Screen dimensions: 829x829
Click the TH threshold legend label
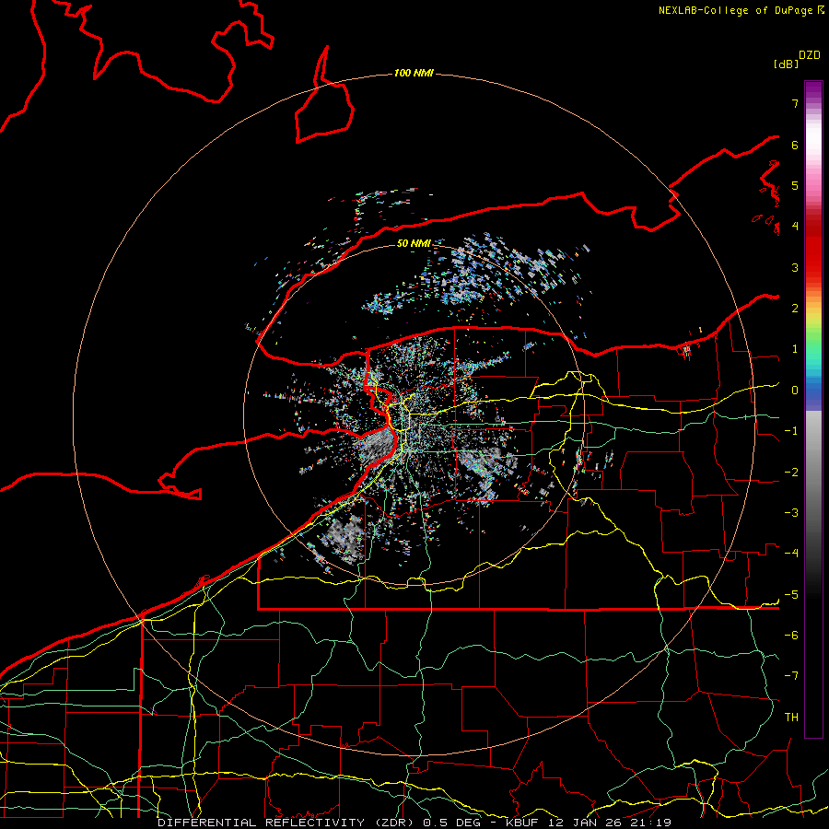click(x=791, y=718)
